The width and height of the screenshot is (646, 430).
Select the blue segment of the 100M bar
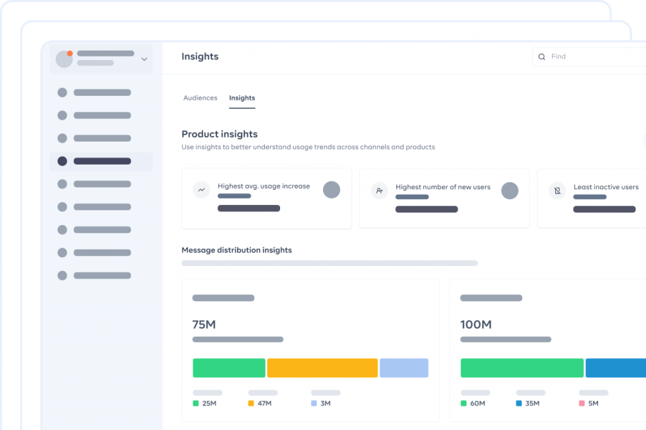coord(616,368)
